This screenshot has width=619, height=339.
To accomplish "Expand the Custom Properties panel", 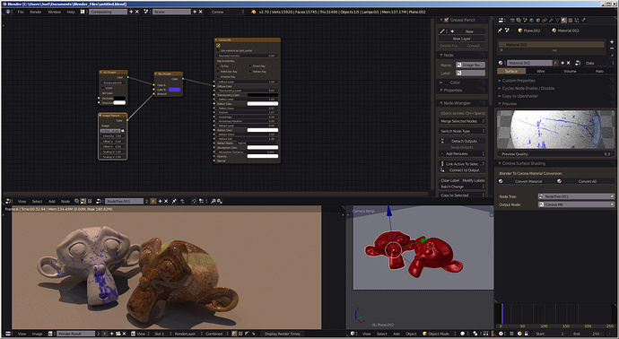I will click(518, 81).
